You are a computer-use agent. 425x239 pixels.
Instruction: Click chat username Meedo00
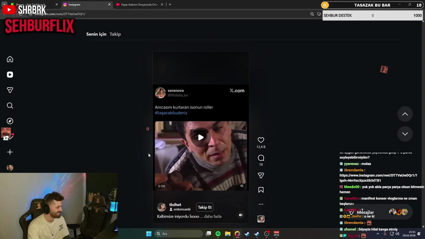[352, 187]
